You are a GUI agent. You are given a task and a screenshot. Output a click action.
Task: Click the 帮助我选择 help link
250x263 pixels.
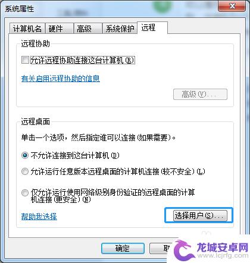pyautogui.click(x=39, y=216)
